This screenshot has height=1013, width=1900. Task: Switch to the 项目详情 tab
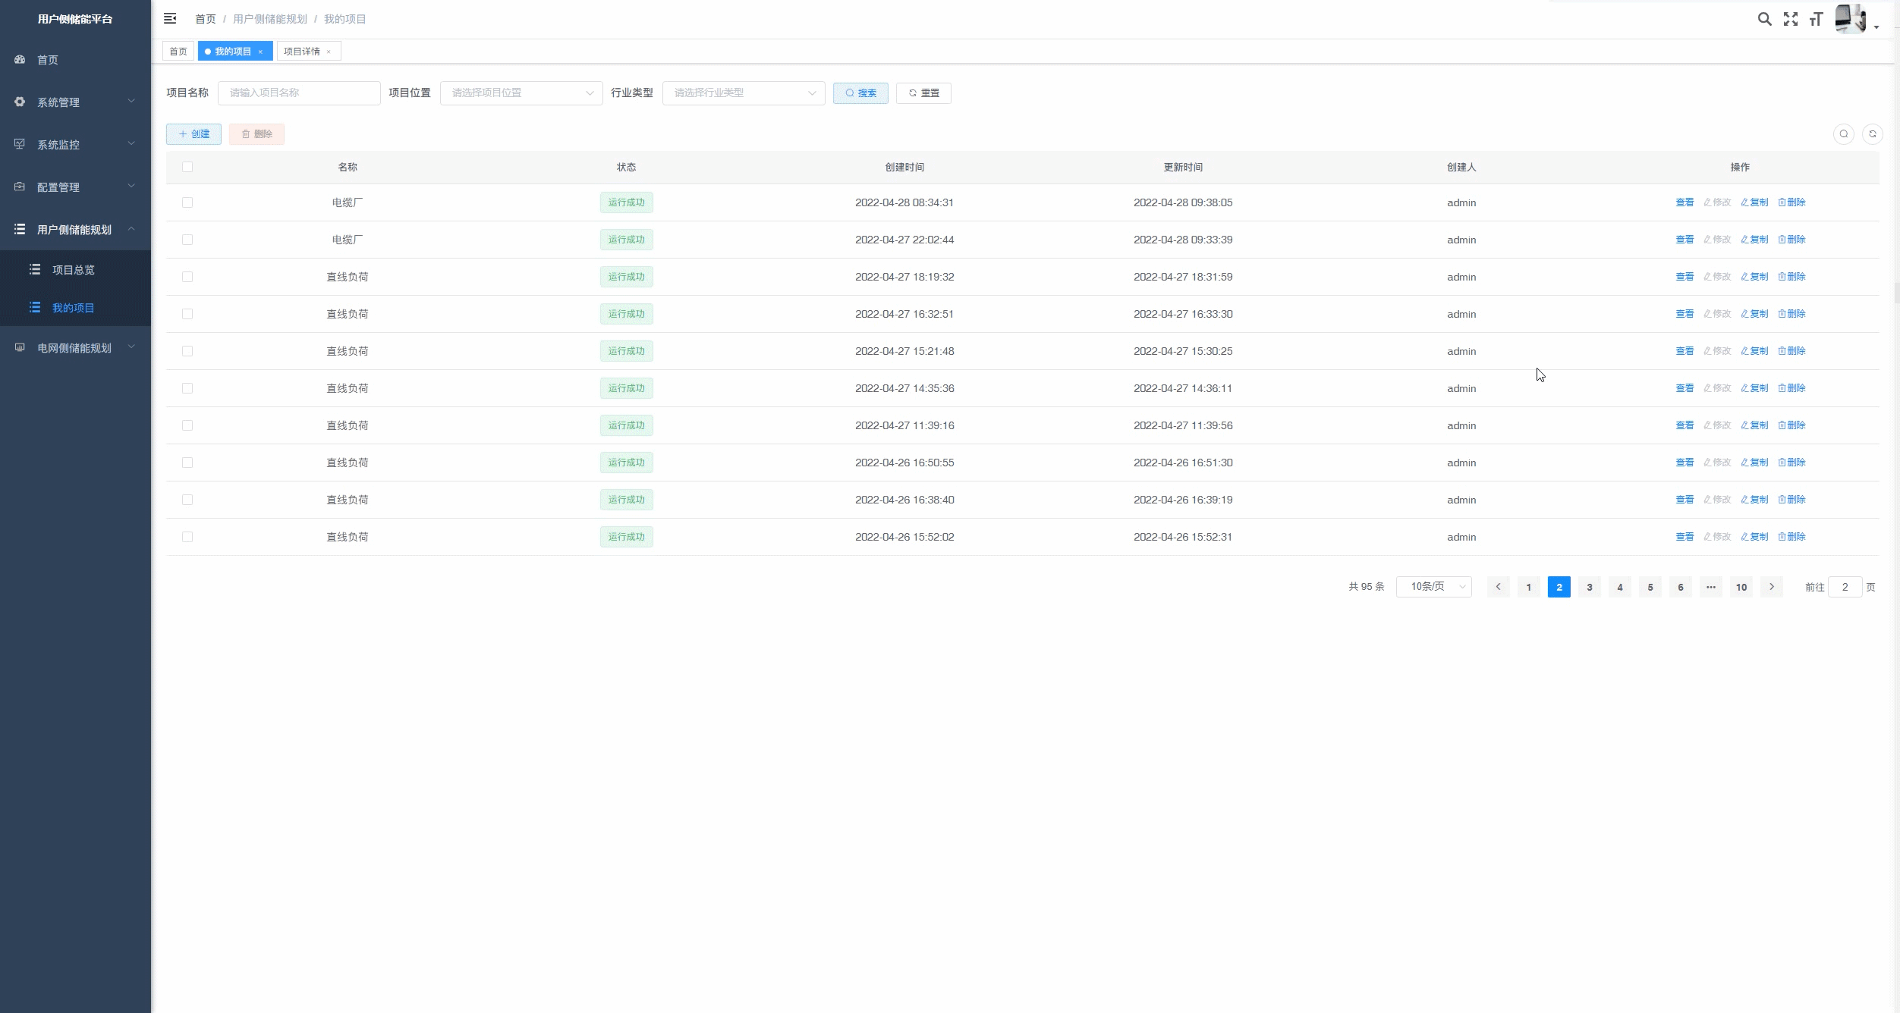tap(302, 52)
